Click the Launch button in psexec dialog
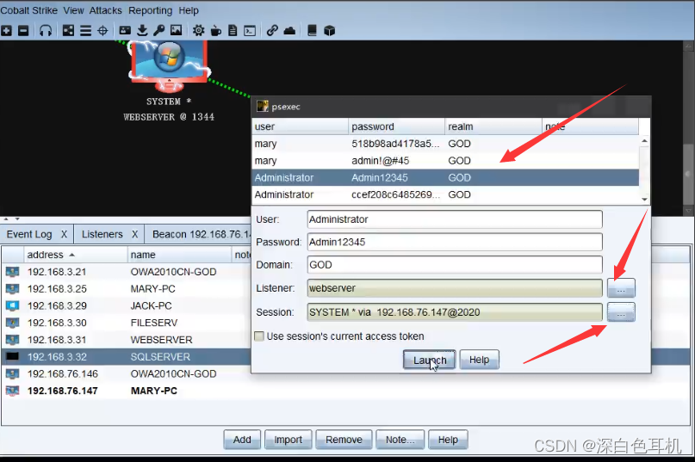 coord(429,360)
